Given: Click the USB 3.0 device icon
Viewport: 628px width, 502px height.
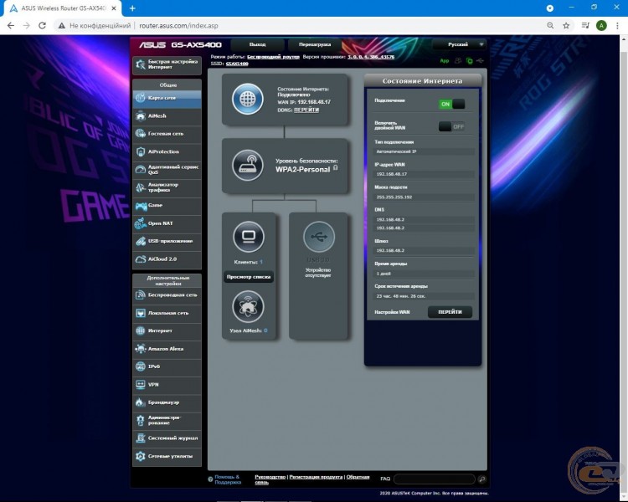Looking at the screenshot, I should [319, 237].
